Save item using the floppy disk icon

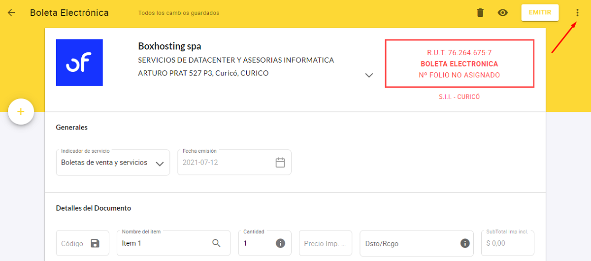pyautogui.click(x=96, y=243)
